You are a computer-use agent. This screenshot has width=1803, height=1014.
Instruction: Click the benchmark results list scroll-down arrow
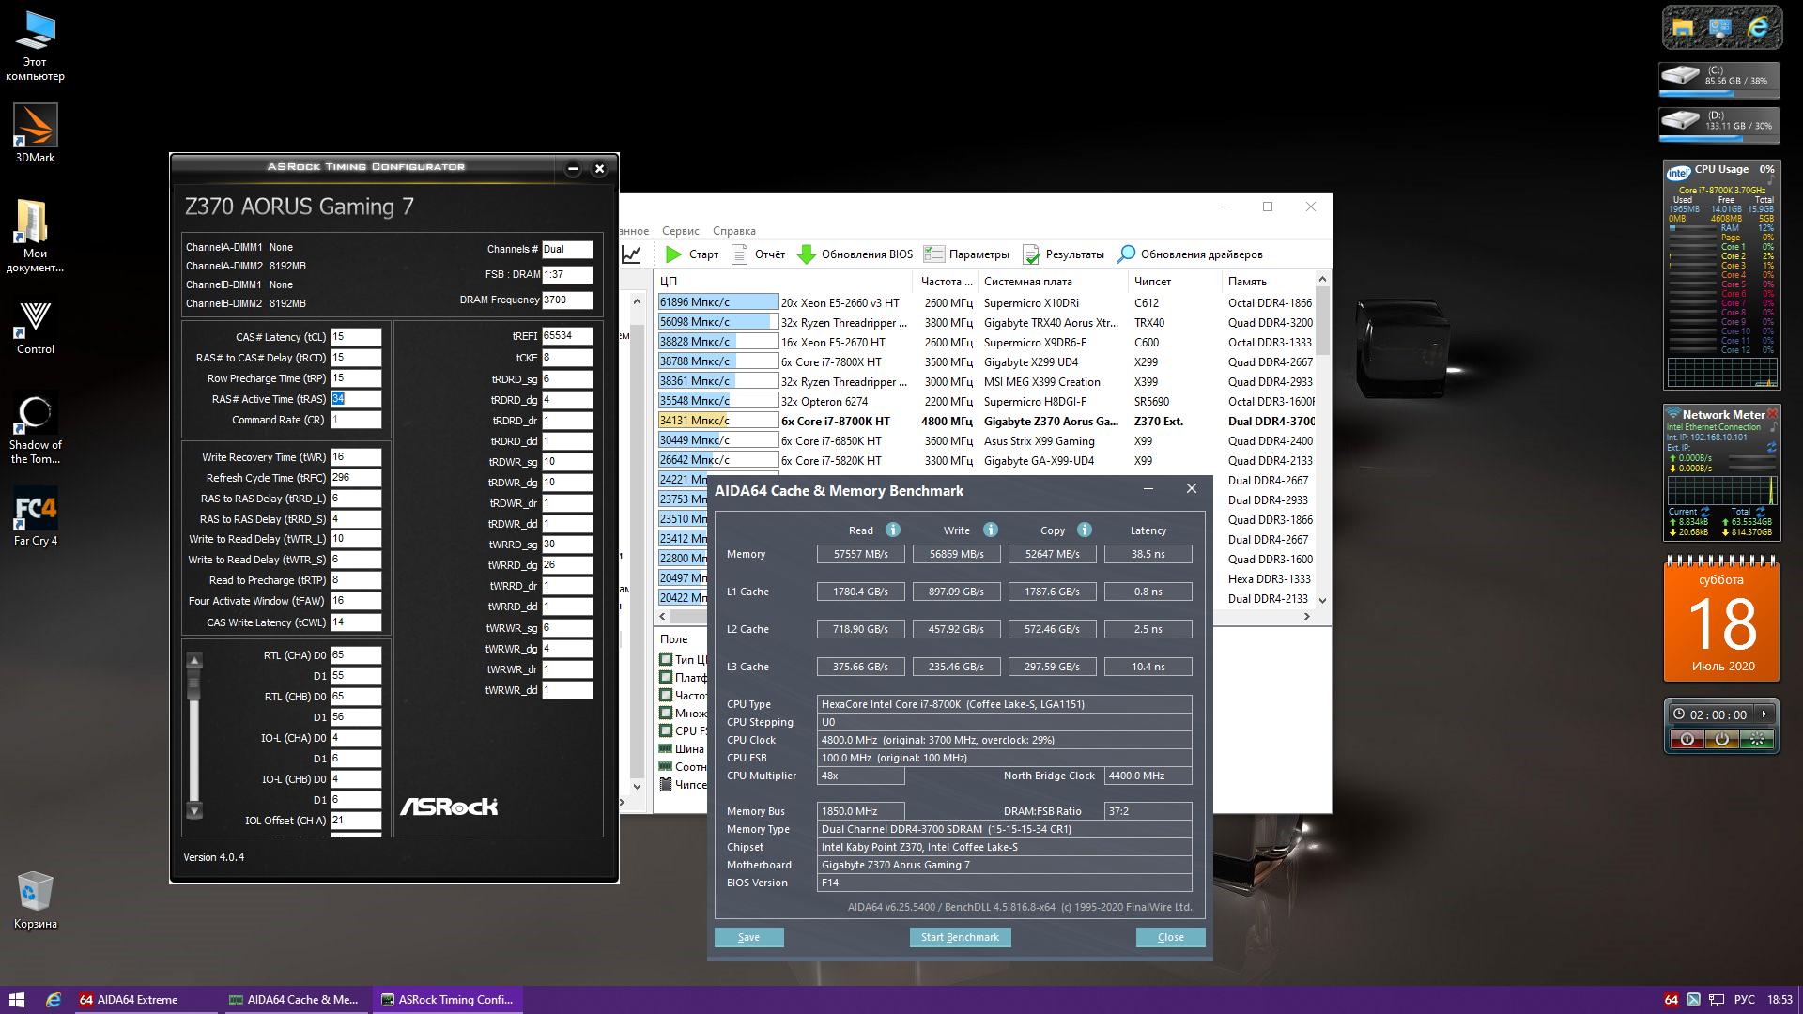(x=1322, y=600)
